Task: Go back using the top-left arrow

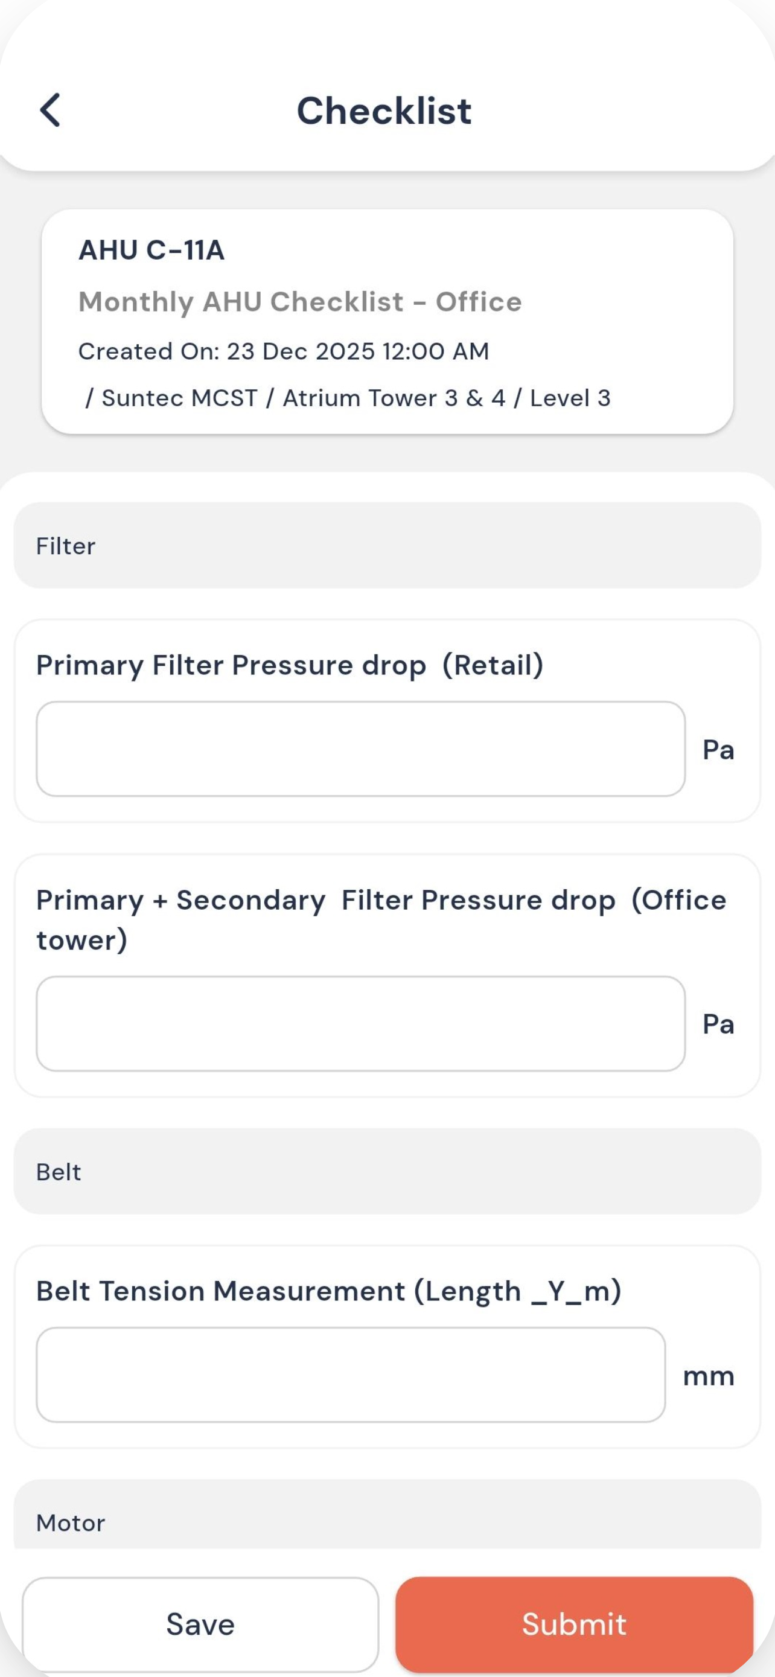Action: pyautogui.click(x=50, y=109)
